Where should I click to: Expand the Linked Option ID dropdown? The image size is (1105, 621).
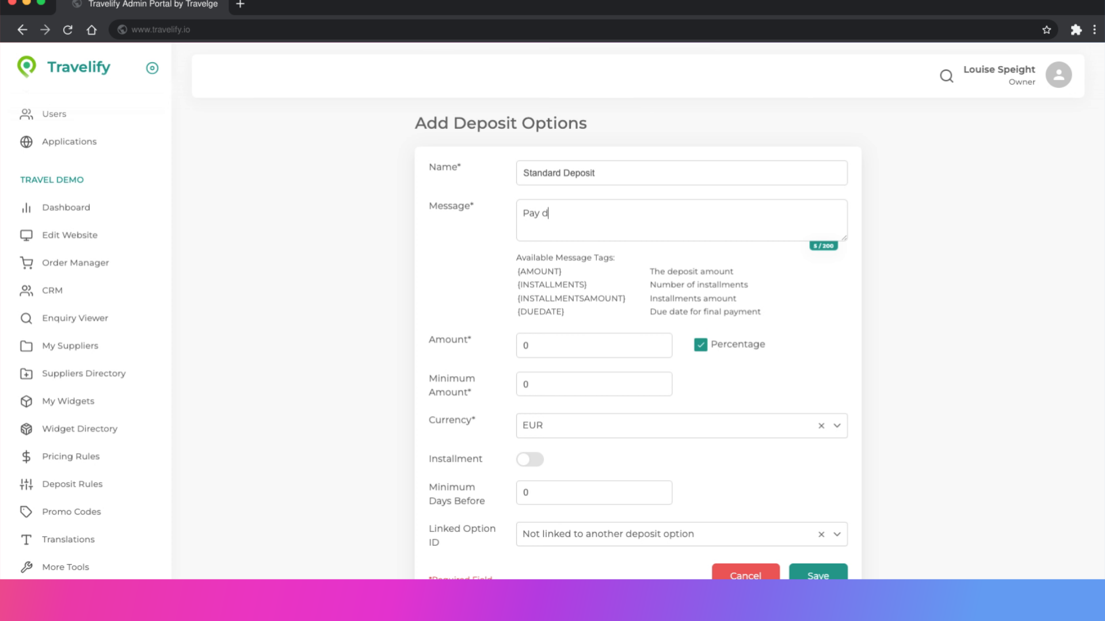click(837, 534)
